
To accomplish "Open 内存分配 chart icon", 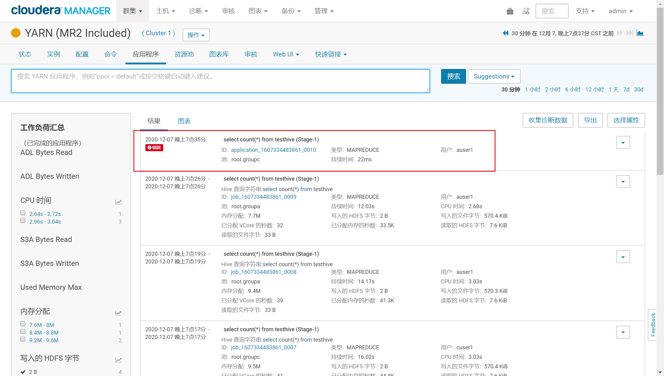I will 118,313.
